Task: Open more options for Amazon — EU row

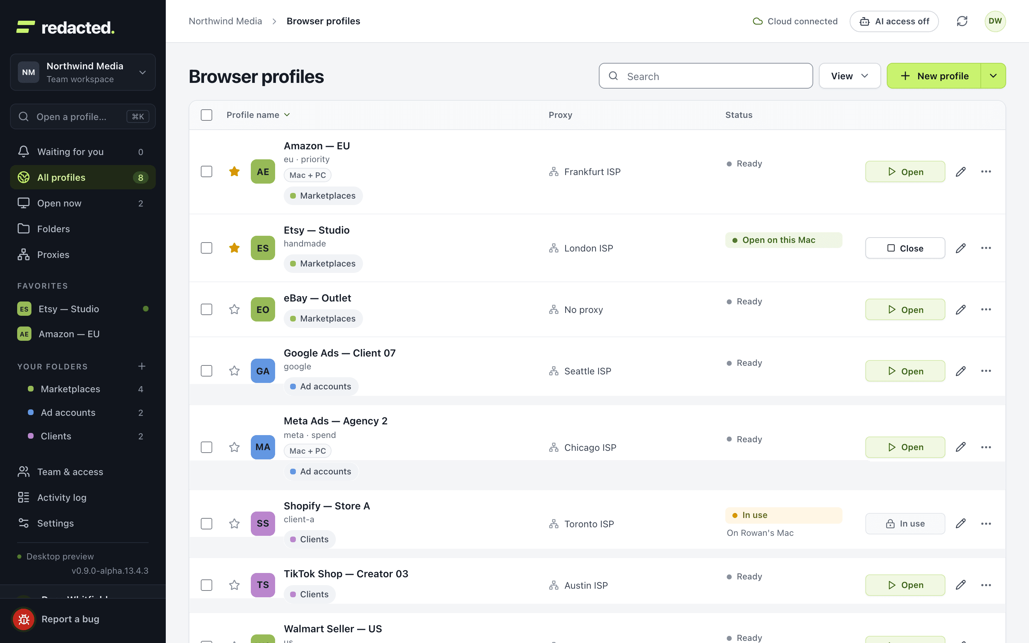Action: 986,172
